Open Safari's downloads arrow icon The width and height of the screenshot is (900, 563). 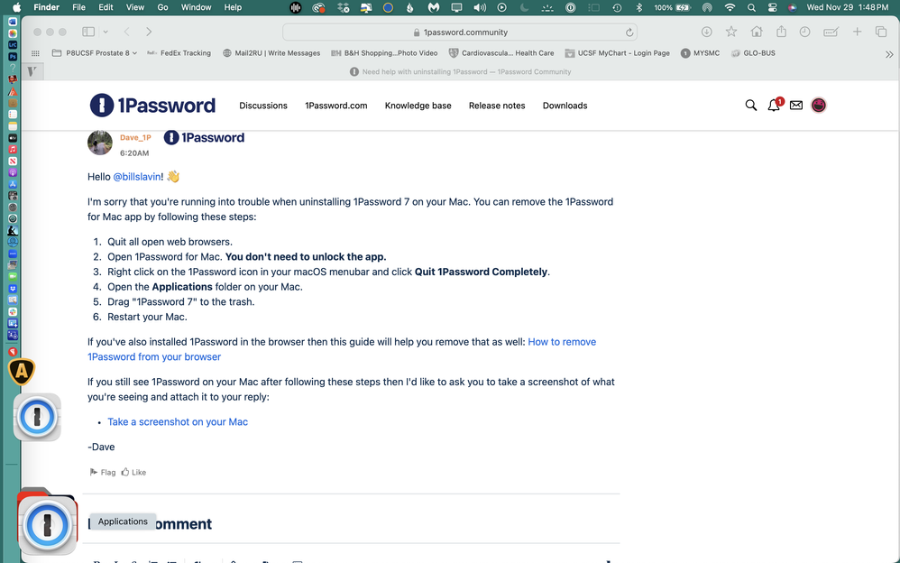(x=706, y=32)
